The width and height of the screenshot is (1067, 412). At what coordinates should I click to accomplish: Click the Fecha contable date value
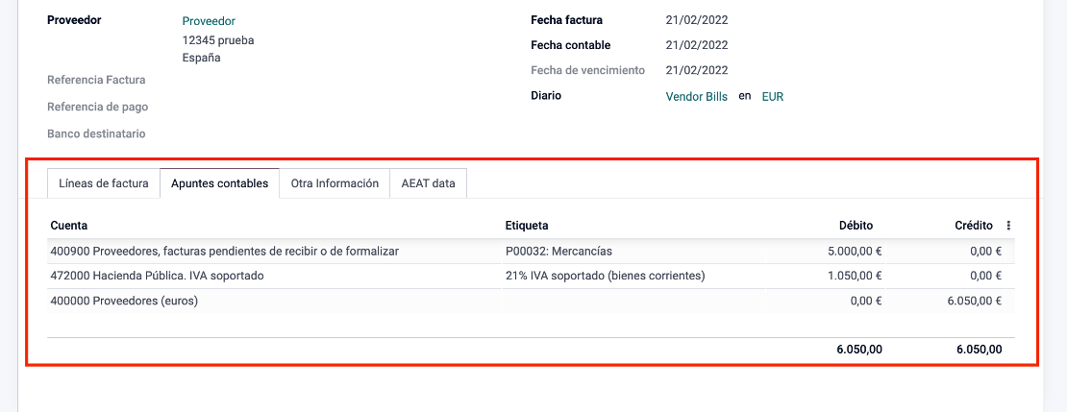tap(697, 45)
